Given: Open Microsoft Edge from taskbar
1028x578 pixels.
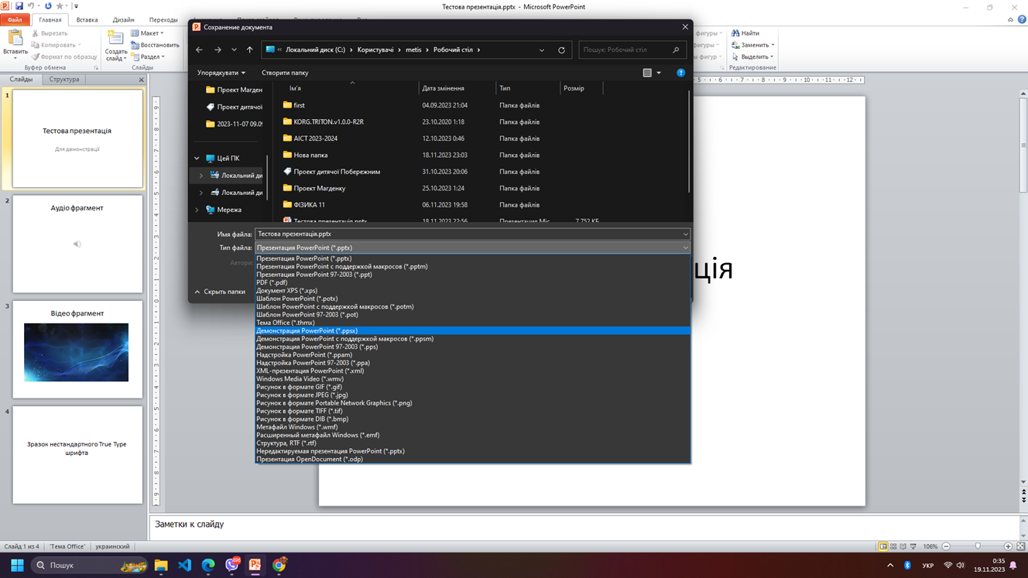Looking at the screenshot, I should [x=208, y=565].
